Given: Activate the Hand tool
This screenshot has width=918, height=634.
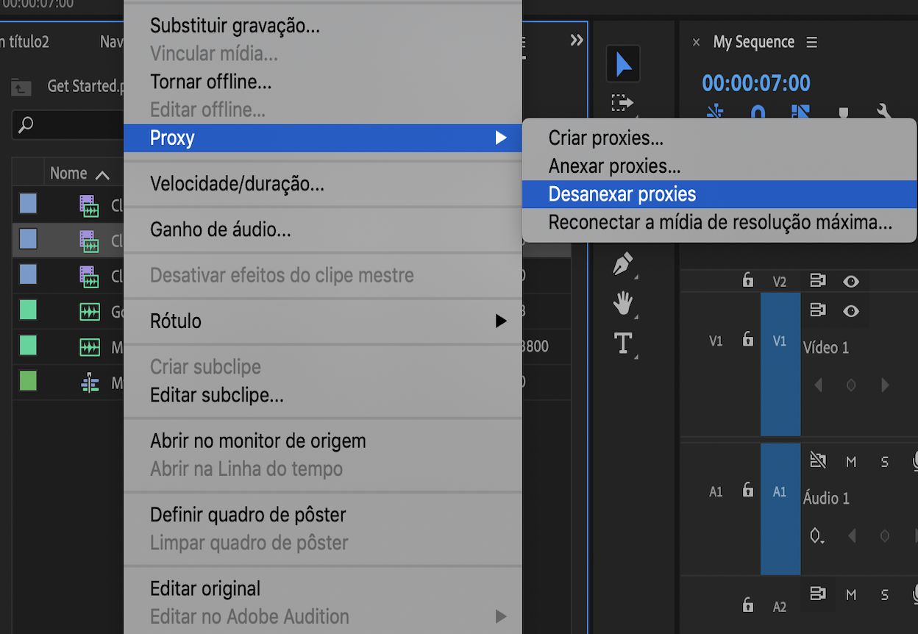Looking at the screenshot, I should (x=623, y=302).
